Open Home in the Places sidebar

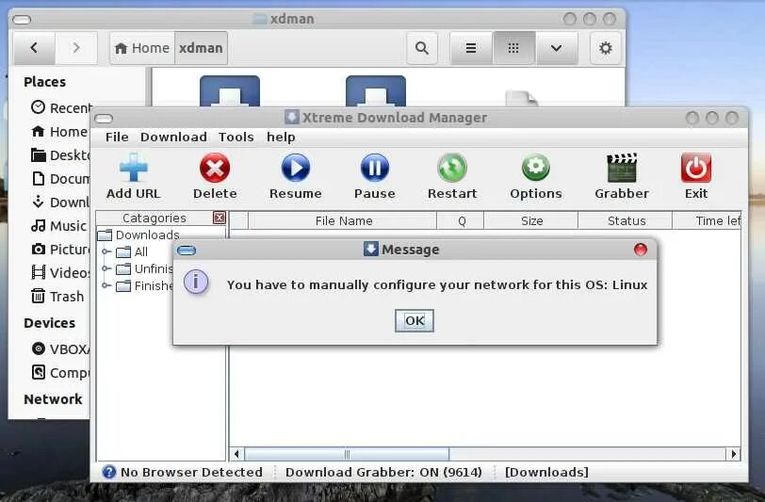[59, 132]
